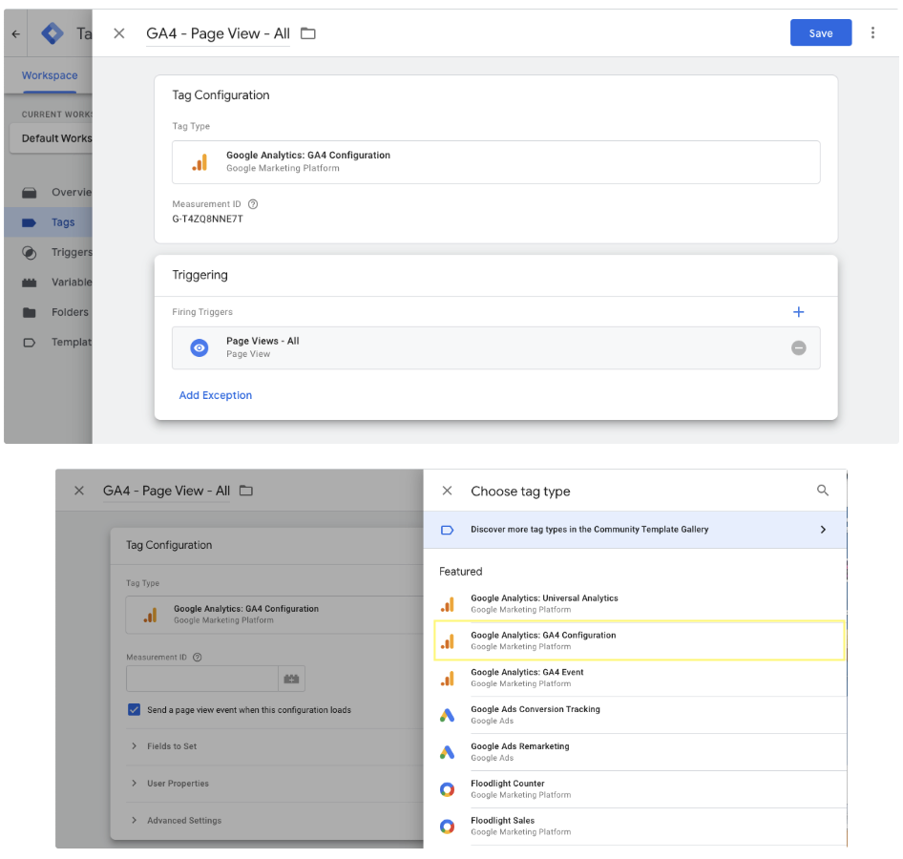Screen dimensions: 903x859
Task: Click the Overview sidebar icon
Action: (x=30, y=193)
